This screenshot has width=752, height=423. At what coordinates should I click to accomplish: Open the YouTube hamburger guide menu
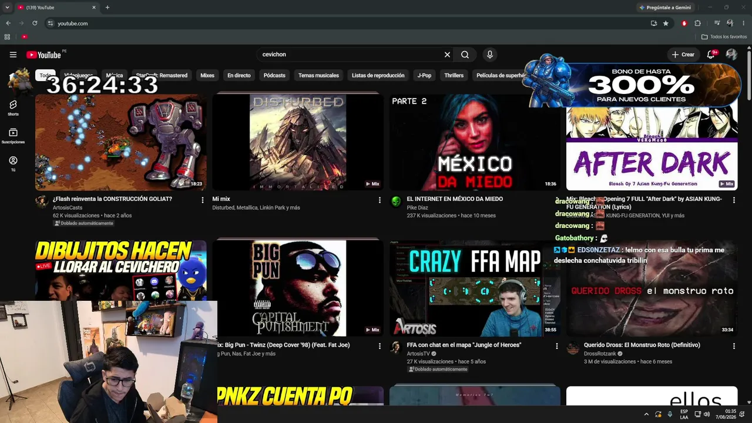[13, 55]
